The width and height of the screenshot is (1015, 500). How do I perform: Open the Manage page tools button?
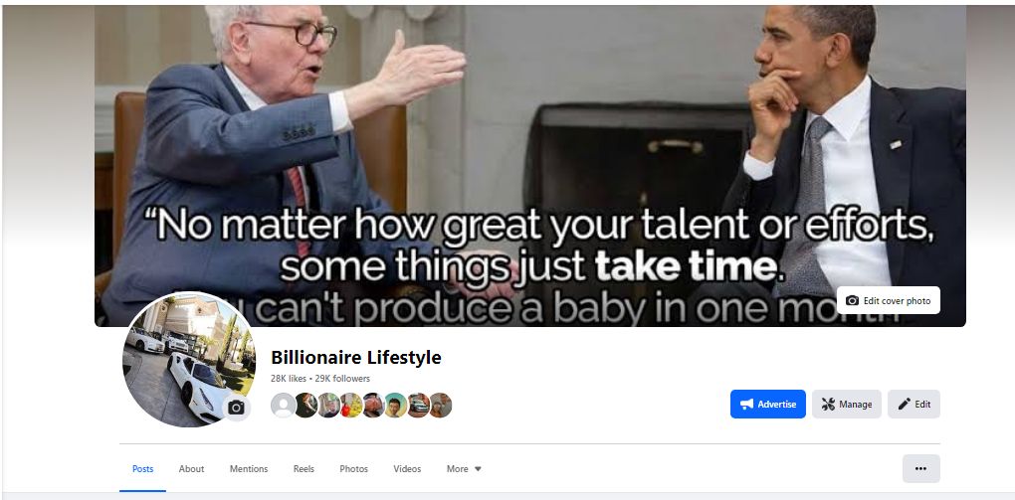coord(847,405)
